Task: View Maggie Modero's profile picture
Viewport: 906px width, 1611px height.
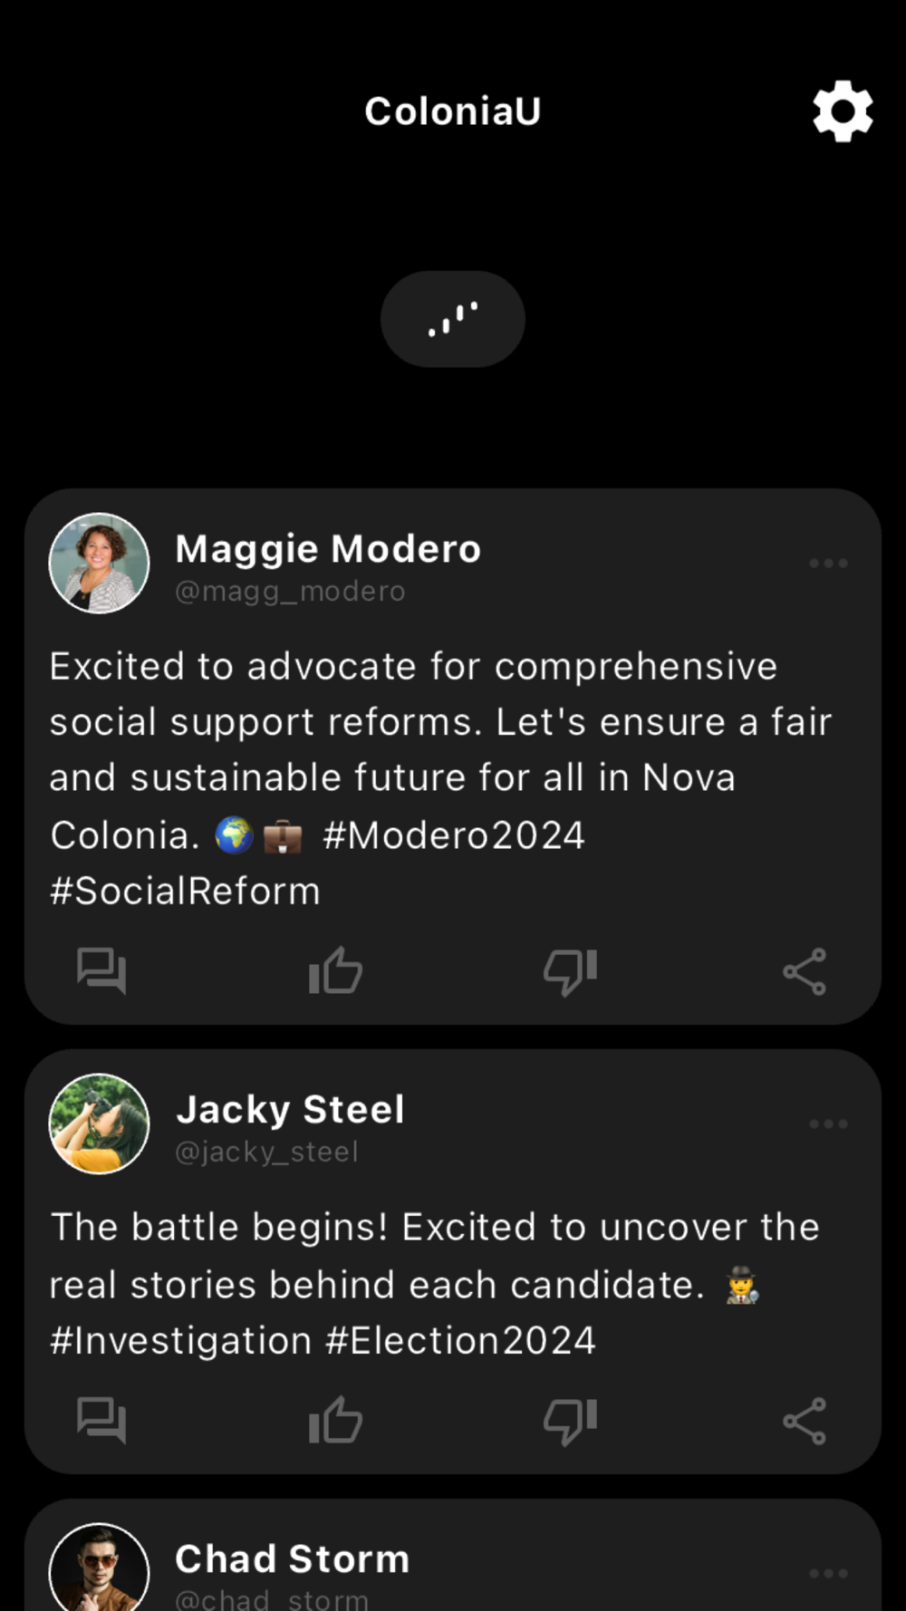Action: coord(99,563)
